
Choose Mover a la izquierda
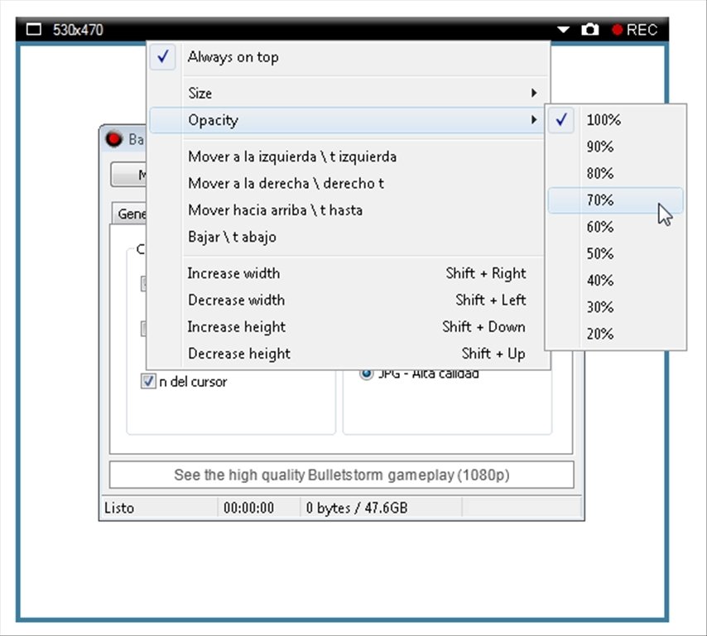(x=348, y=157)
